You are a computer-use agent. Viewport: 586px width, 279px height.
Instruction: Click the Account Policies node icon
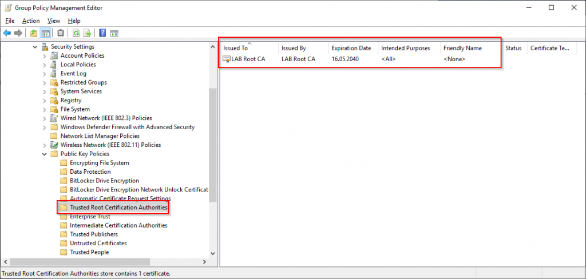pos(54,55)
